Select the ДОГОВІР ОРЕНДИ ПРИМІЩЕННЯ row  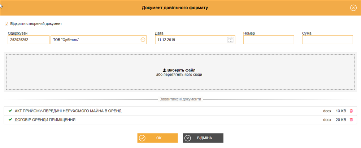(x=180, y=120)
